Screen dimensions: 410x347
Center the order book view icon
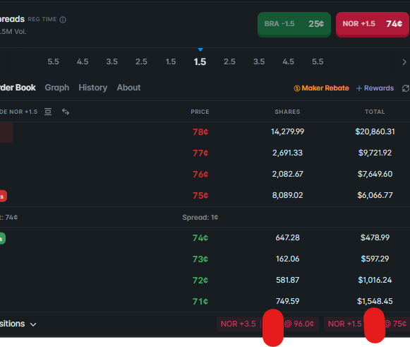tap(48, 112)
